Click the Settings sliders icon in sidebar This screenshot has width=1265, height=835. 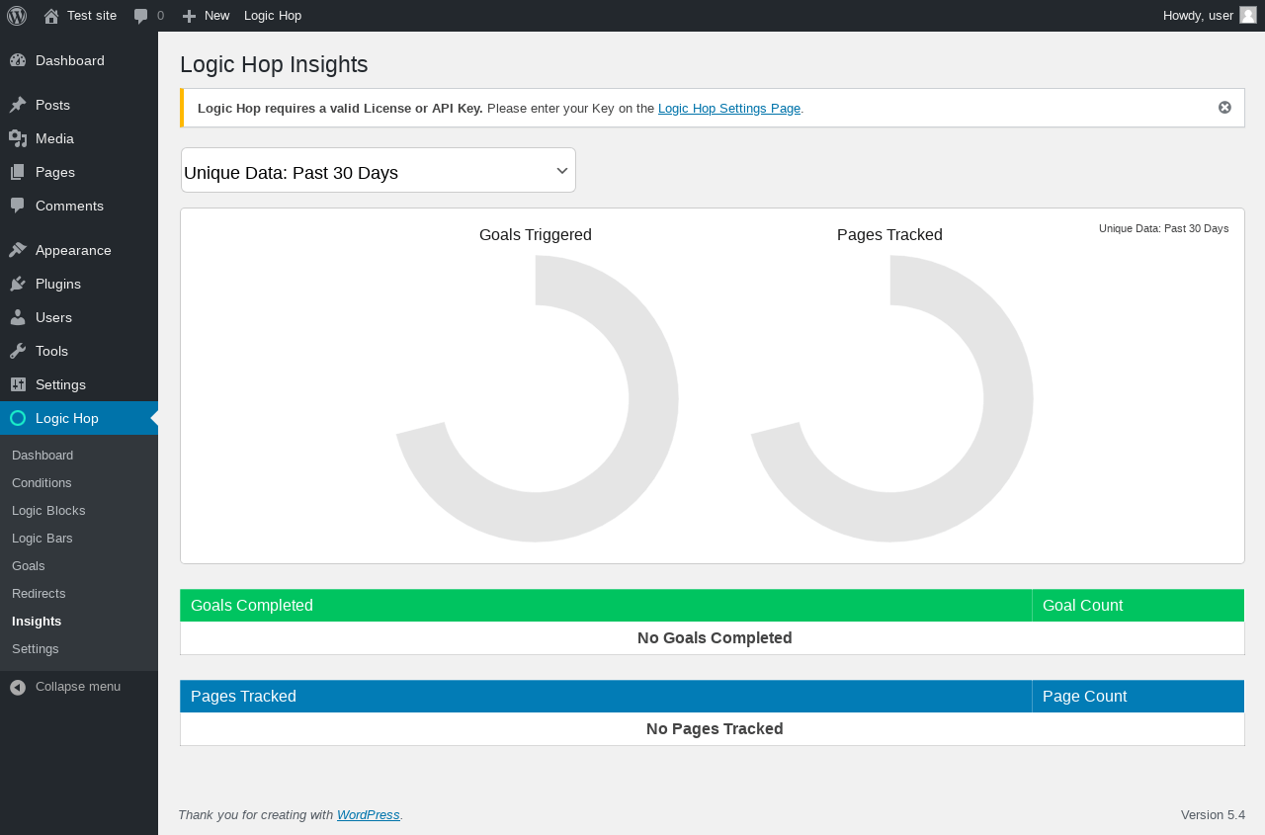coord(18,384)
